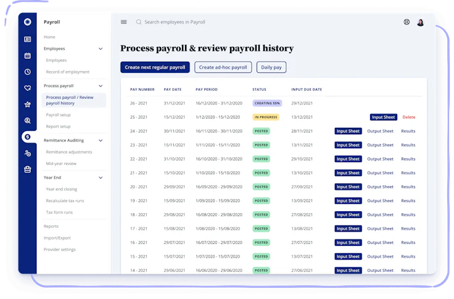The image size is (454, 299).
Task: Delete pay number 25 - 2021
Action: [409, 117]
